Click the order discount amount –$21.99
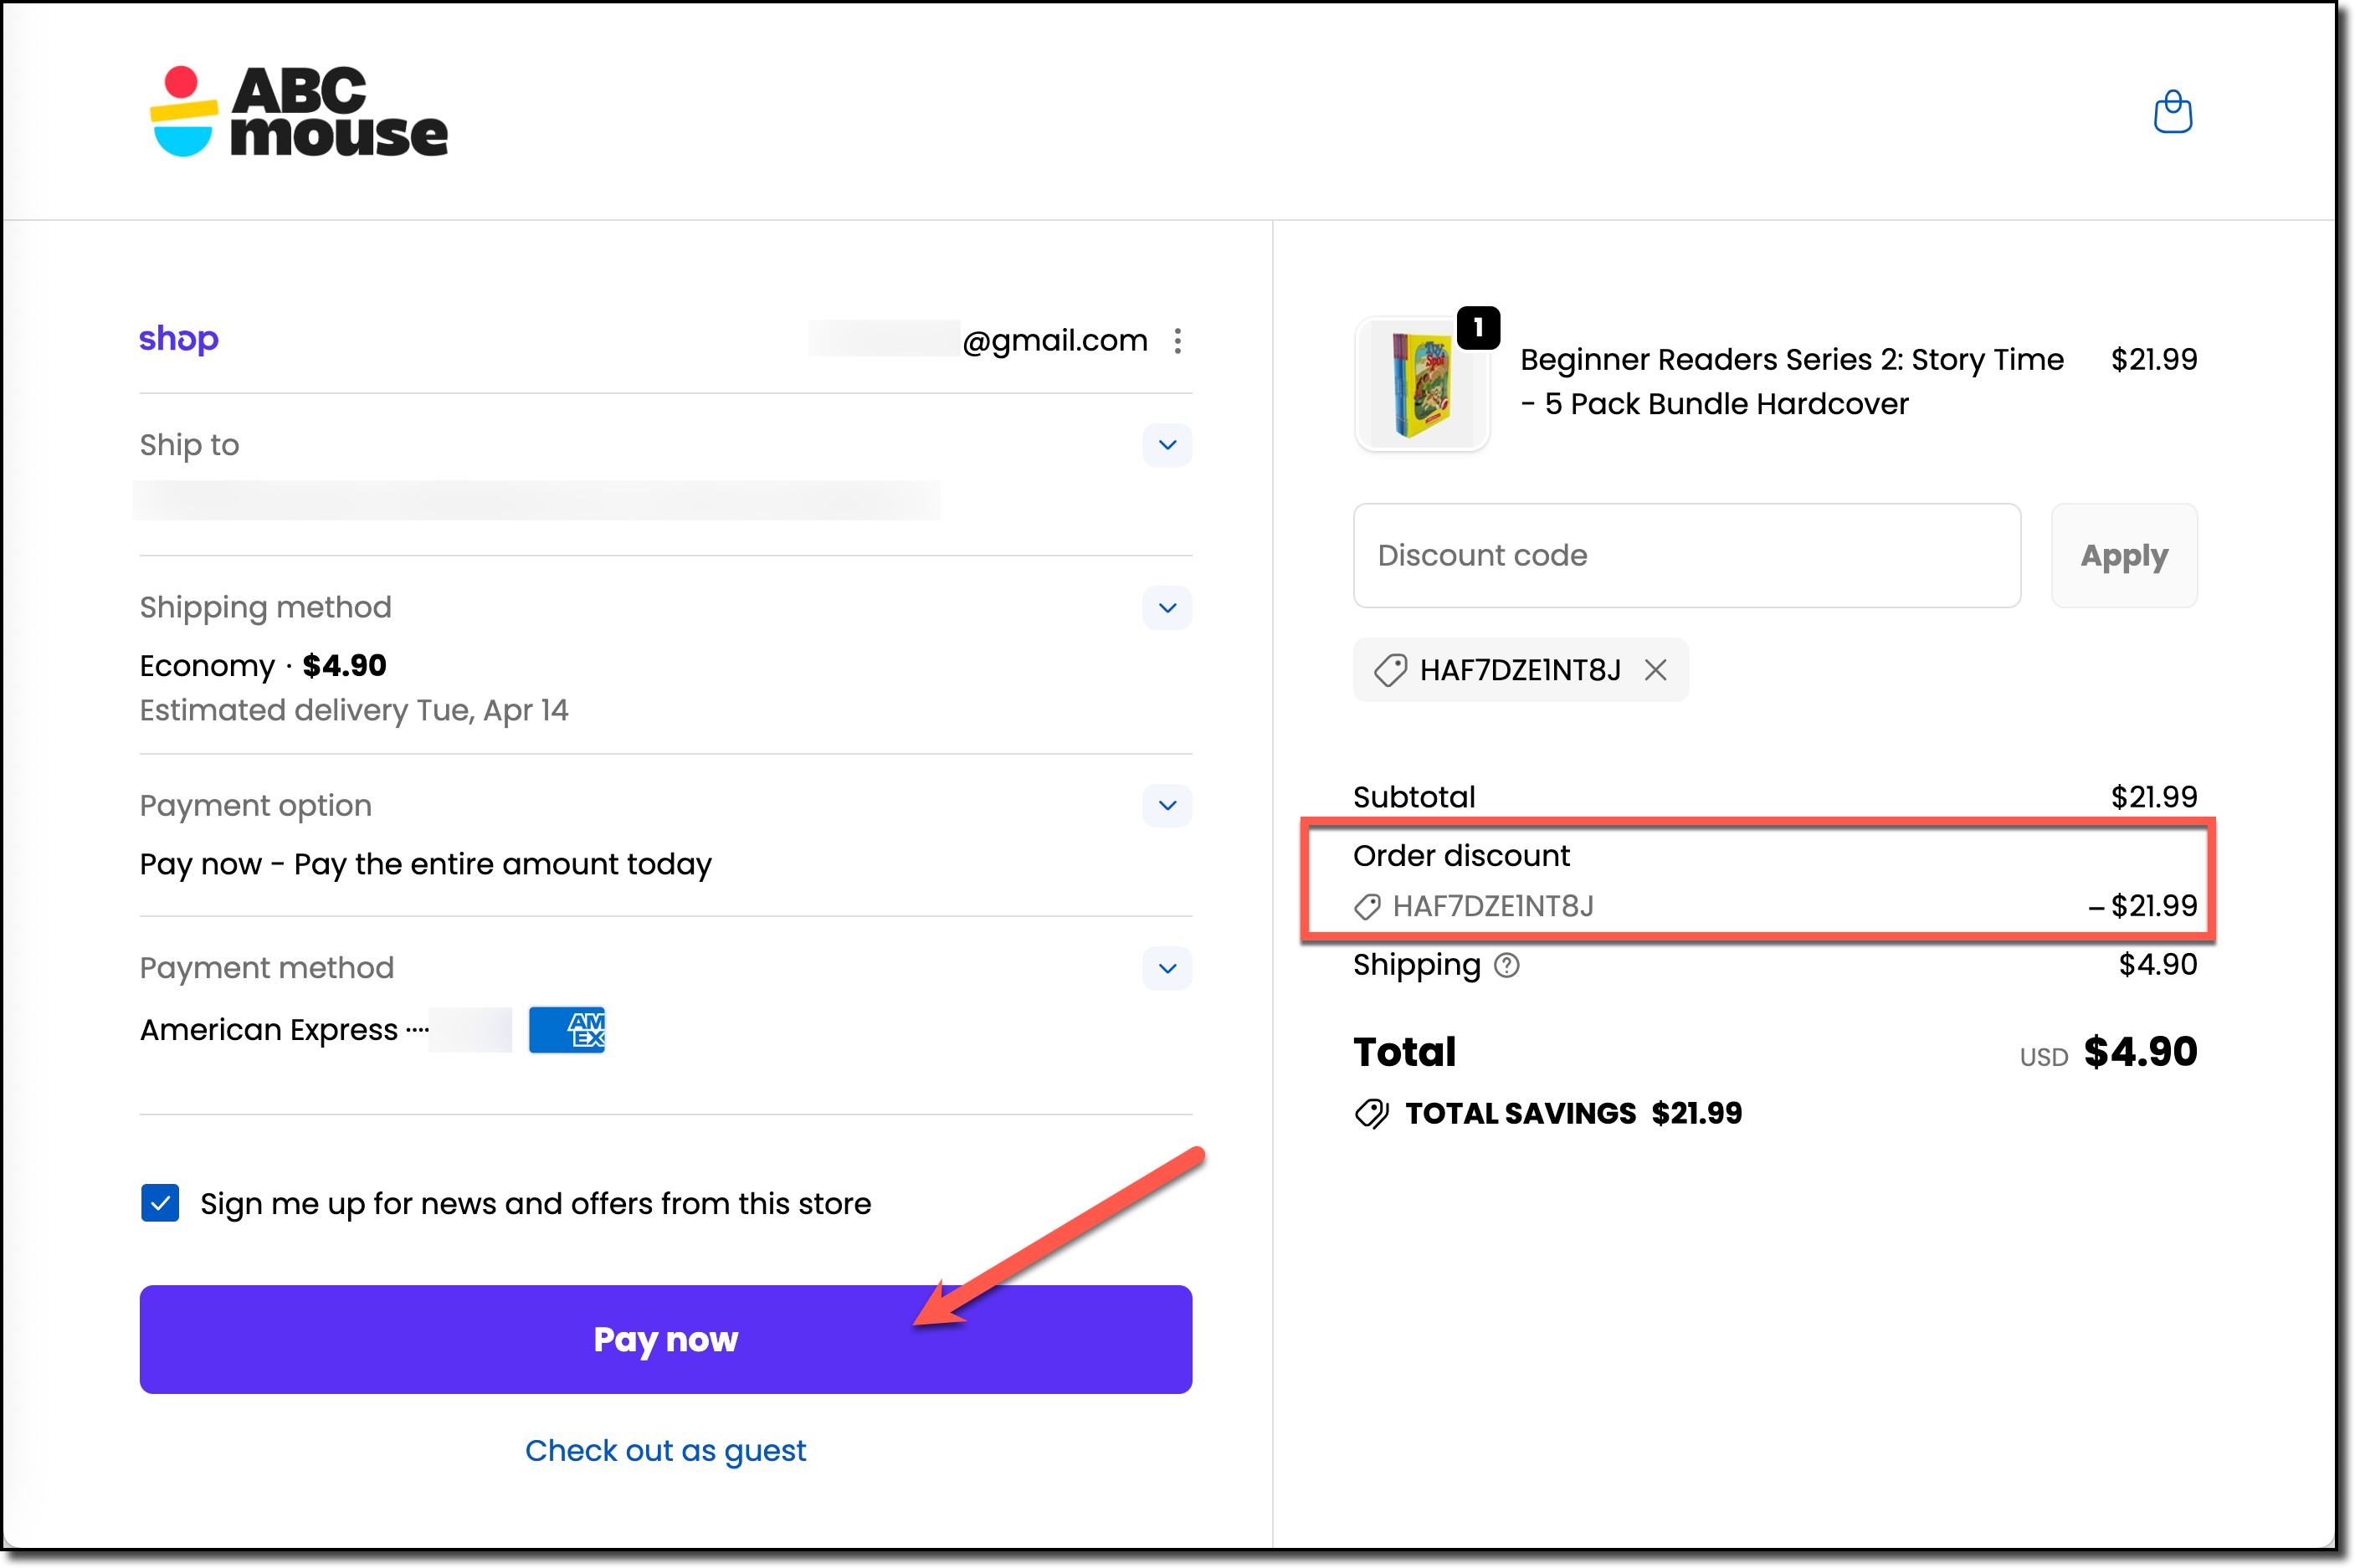 pyautogui.click(x=2142, y=906)
